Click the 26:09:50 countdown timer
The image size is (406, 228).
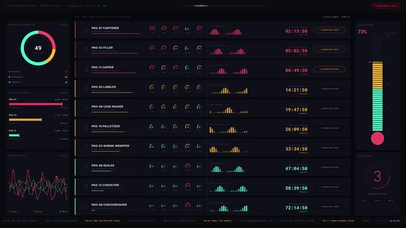coord(296,129)
